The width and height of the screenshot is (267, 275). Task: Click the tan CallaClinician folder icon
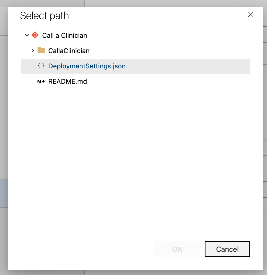pyautogui.click(x=41, y=50)
